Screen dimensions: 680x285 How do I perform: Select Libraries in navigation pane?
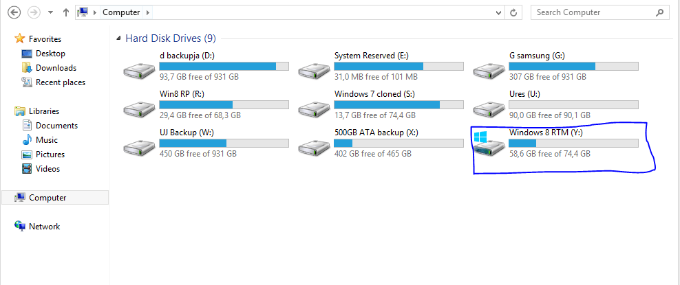[44, 111]
